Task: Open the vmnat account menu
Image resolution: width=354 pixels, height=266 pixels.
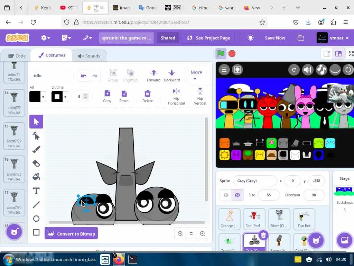Action: click(x=333, y=38)
